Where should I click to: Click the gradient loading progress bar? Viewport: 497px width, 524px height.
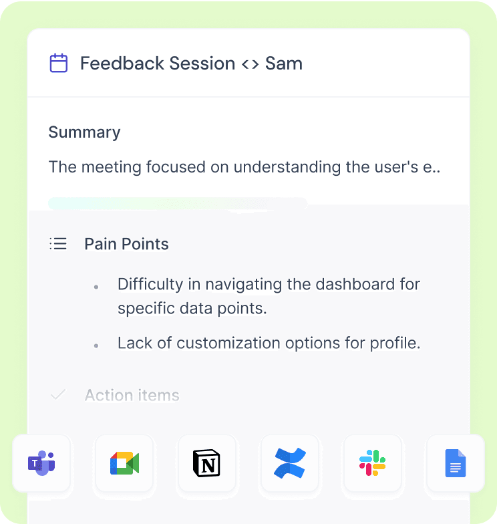[x=178, y=203]
